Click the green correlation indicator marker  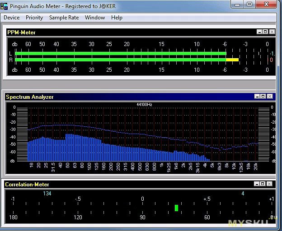[x=176, y=208]
